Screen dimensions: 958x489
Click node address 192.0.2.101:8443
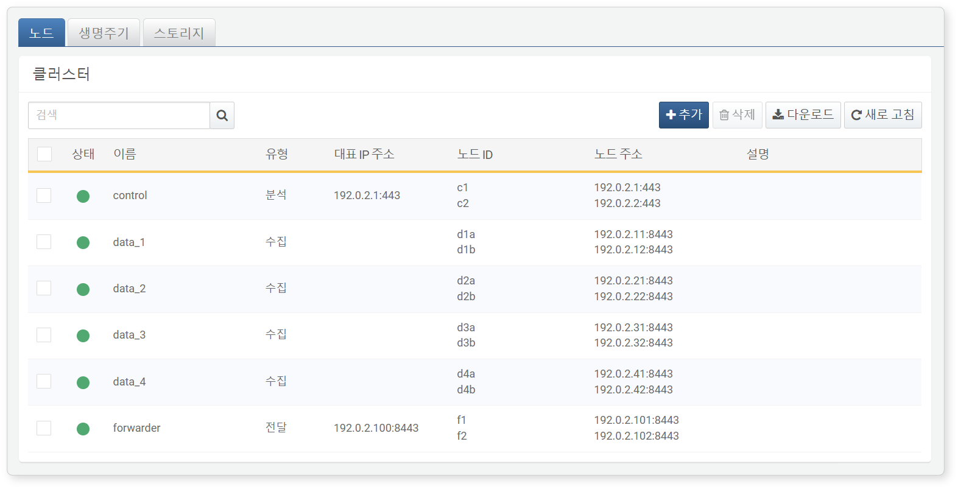(x=636, y=420)
